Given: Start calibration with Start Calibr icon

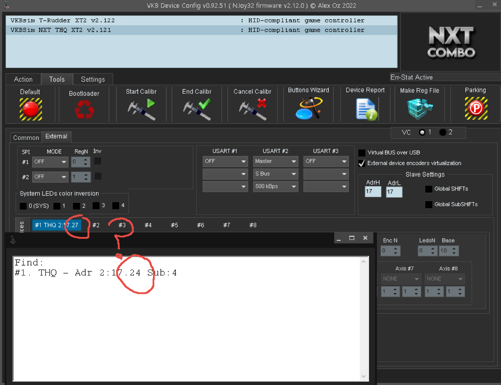Looking at the screenshot, I should click(x=141, y=110).
